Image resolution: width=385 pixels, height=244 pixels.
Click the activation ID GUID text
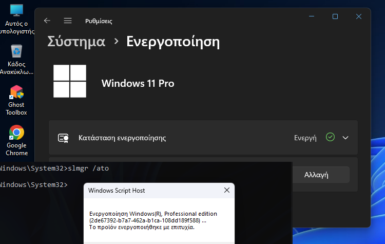(x=145, y=220)
